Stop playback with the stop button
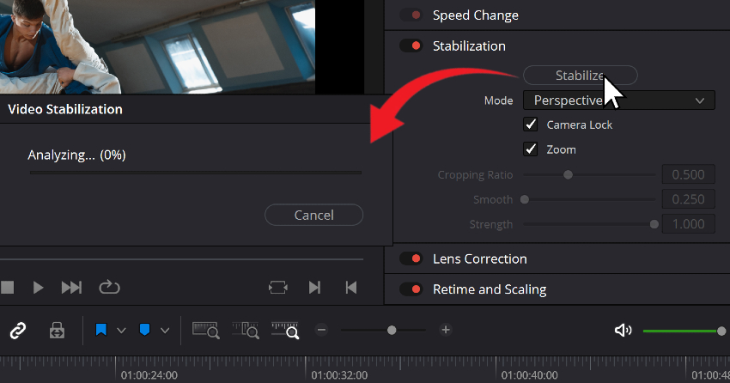Viewport: 730px width, 383px height. [7, 287]
